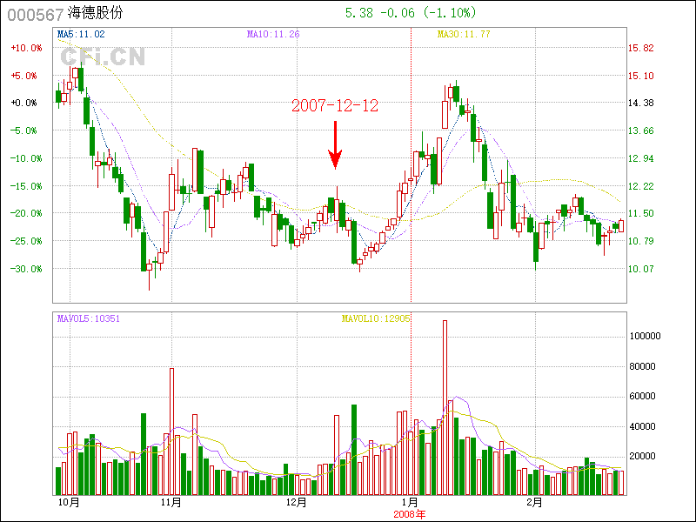Click the CFi.CN watermark logo
The height and width of the screenshot is (522, 696).
(103, 57)
